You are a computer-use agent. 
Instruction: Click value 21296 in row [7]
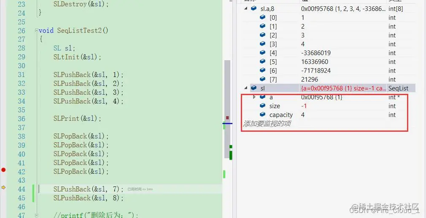(x=310, y=80)
